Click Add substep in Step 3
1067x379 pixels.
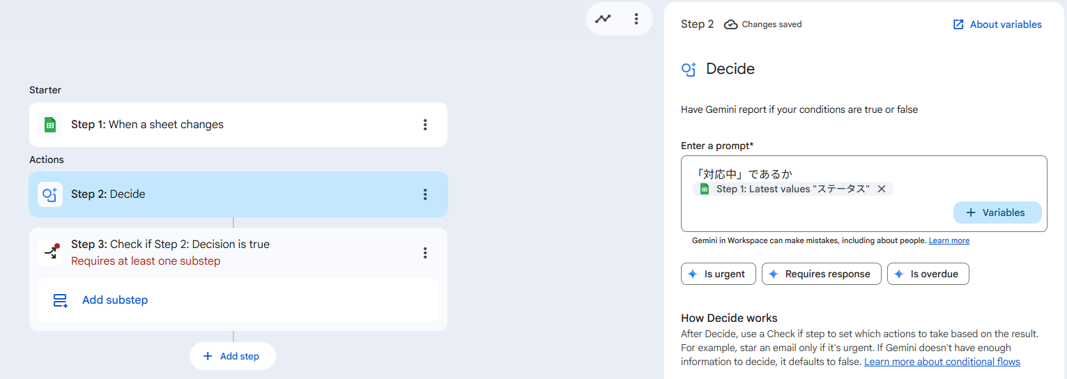click(115, 300)
